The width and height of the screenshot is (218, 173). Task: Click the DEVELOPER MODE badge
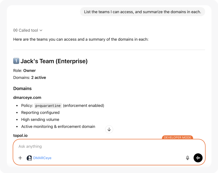click(177, 138)
